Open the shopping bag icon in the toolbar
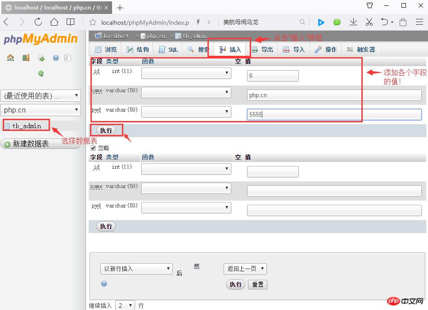428x310 pixels. coord(403,22)
